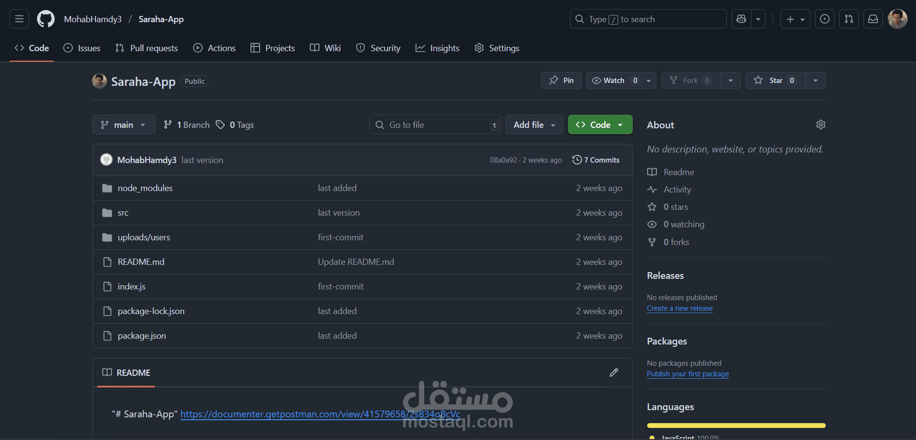Open the main branch selector
Viewport: 916px width, 440px height.
pos(124,125)
